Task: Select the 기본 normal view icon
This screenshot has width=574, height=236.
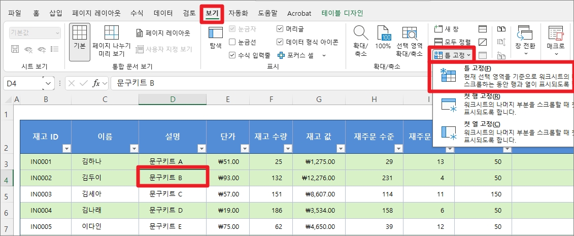Action: point(80,32)
